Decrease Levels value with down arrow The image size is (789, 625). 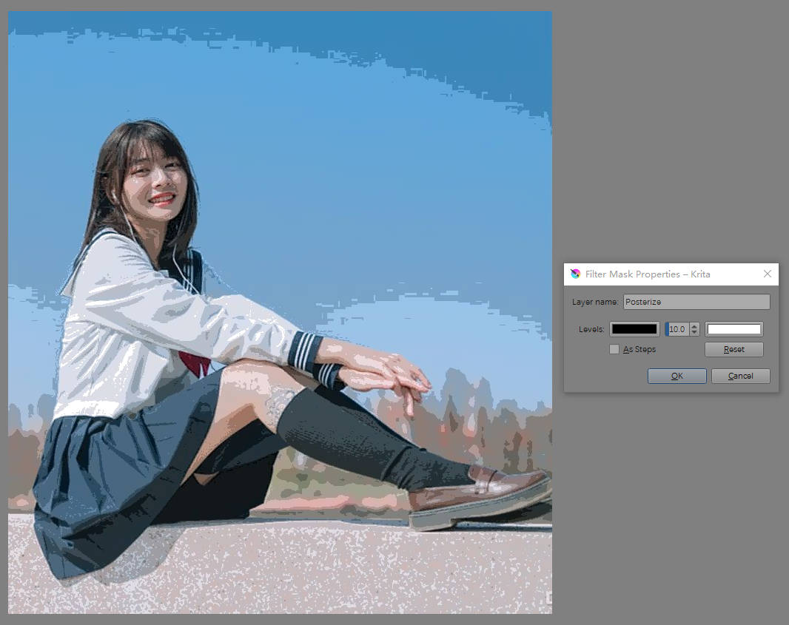[x=694, y=333]
